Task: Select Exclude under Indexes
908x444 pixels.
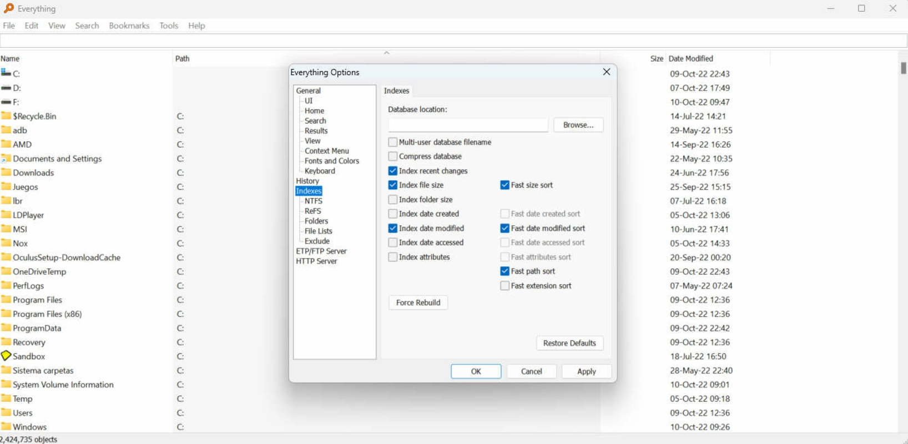Action: coord(317,241)
